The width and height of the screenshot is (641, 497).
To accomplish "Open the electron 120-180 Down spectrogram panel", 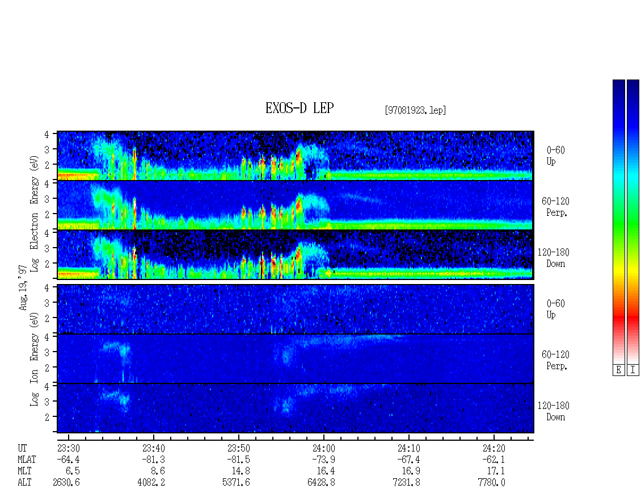I will coord(296,254).
